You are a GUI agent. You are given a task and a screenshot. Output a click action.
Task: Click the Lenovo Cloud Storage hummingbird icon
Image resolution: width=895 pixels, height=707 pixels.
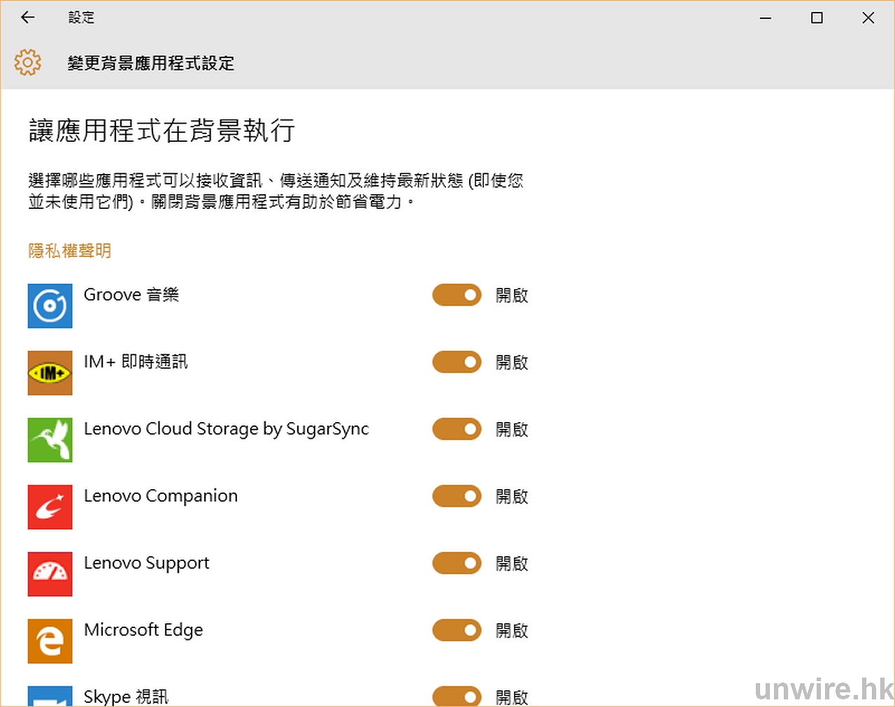coord(50,440)
